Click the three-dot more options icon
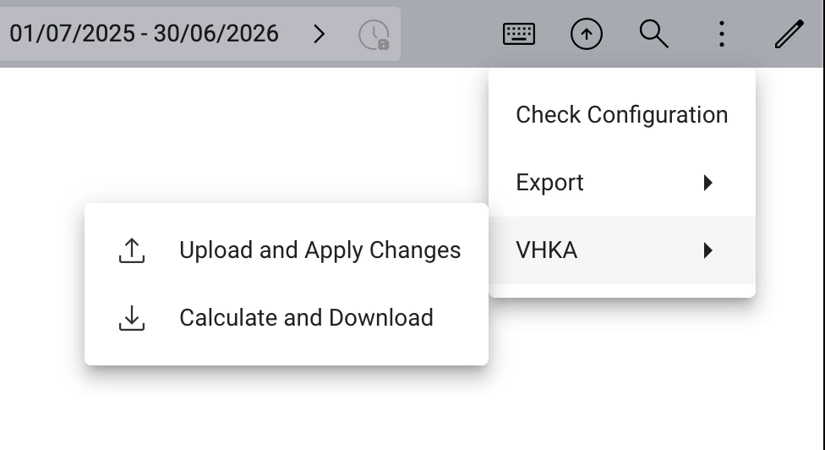 pos(721,34)
